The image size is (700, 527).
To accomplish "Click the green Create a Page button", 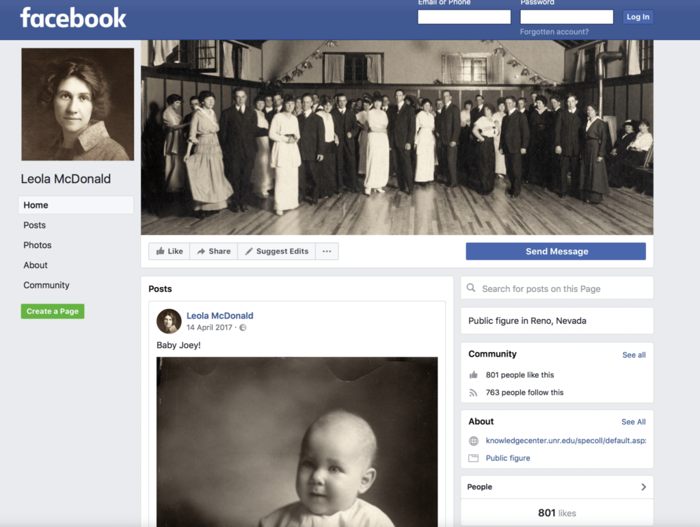I will coord(53,311).
